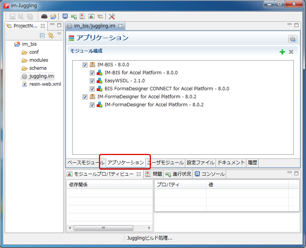Image resolution: width=306 pixels, height=248 pixels.
Task: Minimize the ProjectNavigator panel
Action: 52,24
